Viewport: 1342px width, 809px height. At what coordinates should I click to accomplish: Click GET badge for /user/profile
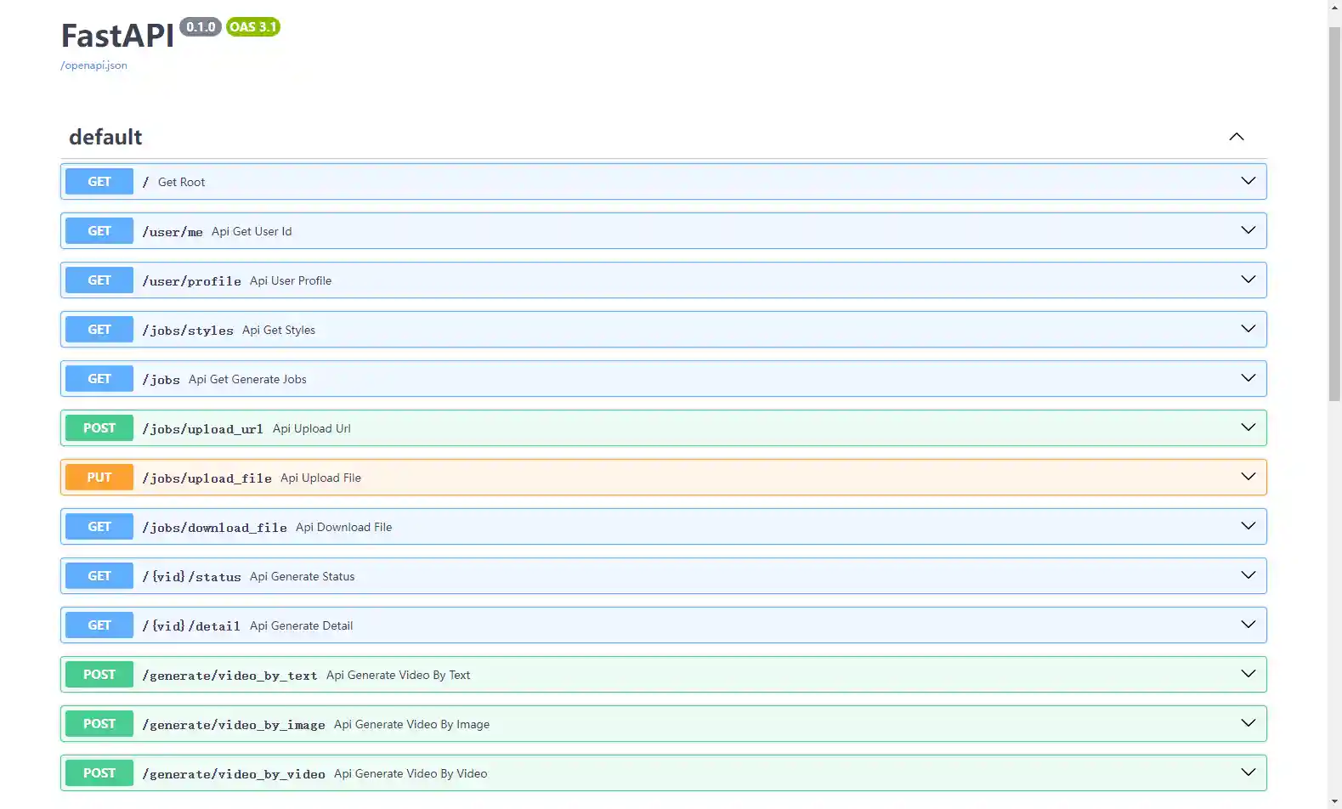click(x=99, y=280)
